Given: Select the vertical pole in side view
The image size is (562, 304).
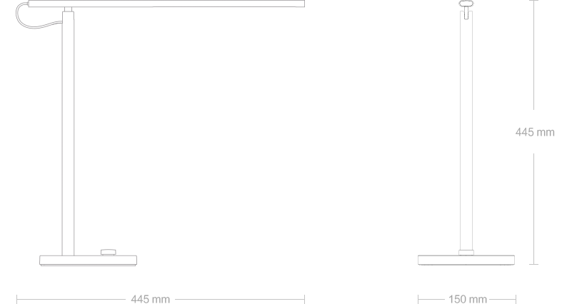Looking at the screenshot, I should click(68, 133).
